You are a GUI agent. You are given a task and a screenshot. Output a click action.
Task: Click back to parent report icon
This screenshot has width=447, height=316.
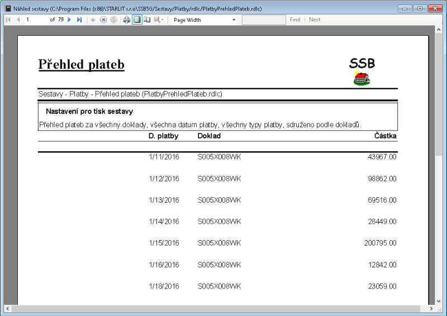(x=93, y=20)
